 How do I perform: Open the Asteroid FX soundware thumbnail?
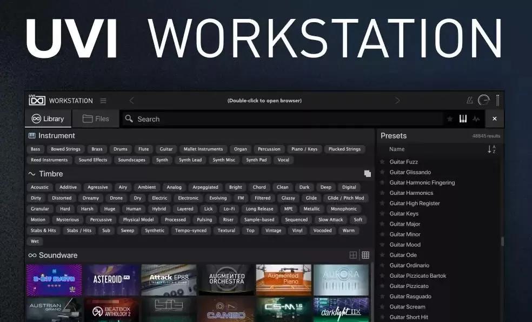click(x=111, y=280)
